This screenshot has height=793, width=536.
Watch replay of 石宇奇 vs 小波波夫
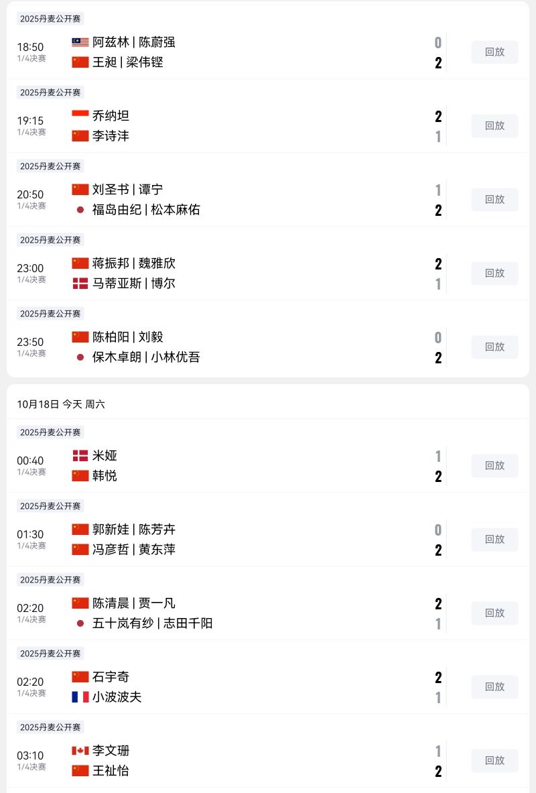pyautogui.click(x=494, y=687)
